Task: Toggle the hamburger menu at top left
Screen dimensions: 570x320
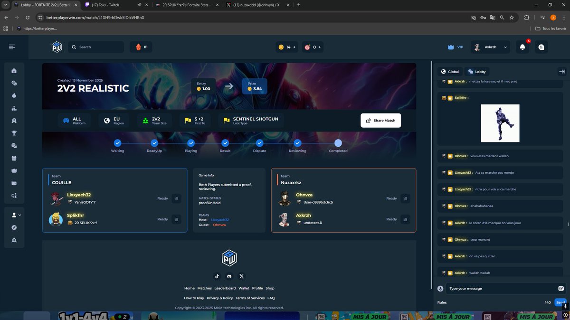Action: [x=12, y=47]
